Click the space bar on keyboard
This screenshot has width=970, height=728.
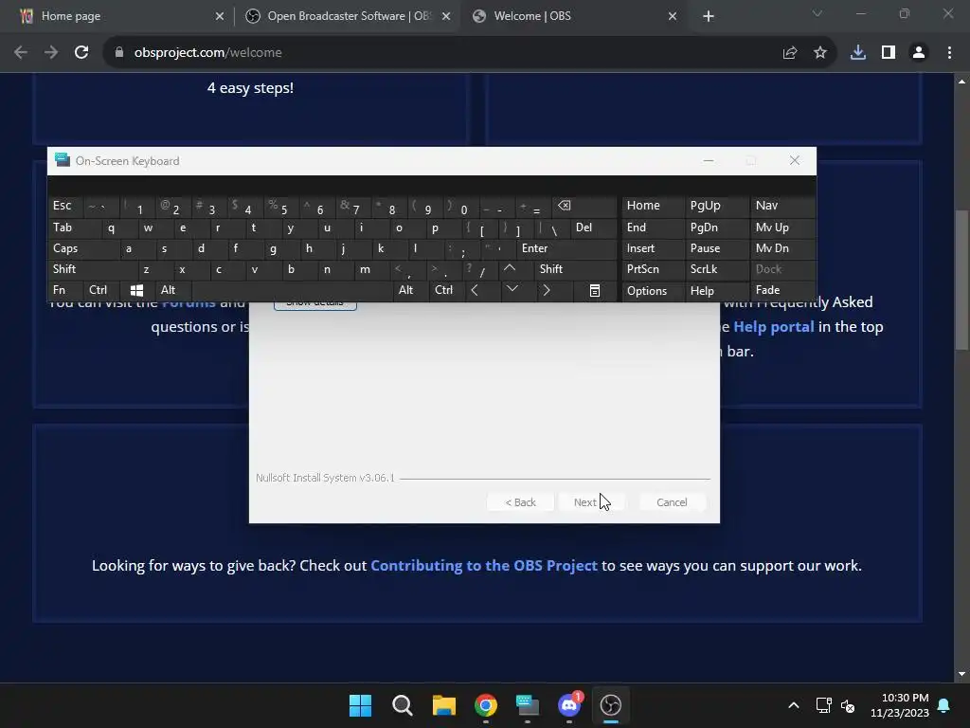[292, 290]
